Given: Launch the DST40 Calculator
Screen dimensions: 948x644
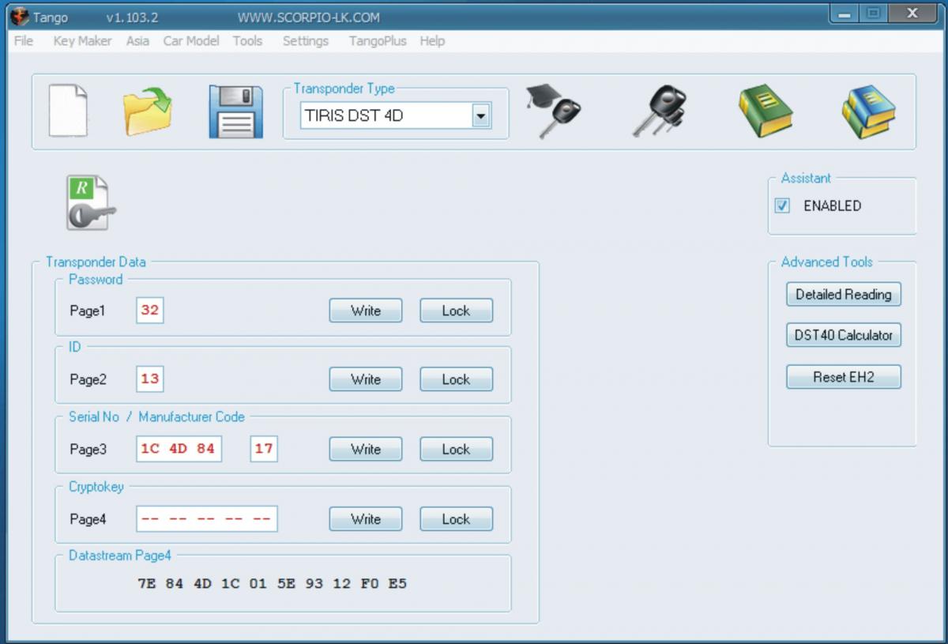Looking at the screenshot, I should point(844,335).
